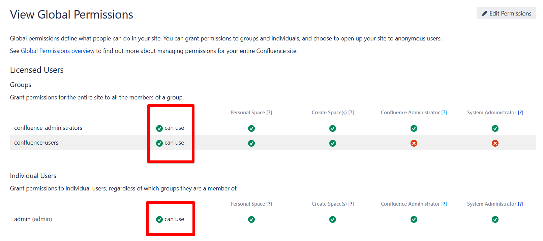Click the Create Space(s) checkmark for confluence-users

333,143
